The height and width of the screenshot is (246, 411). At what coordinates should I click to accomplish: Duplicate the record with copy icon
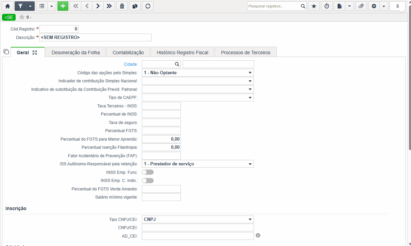coord(135,6)
